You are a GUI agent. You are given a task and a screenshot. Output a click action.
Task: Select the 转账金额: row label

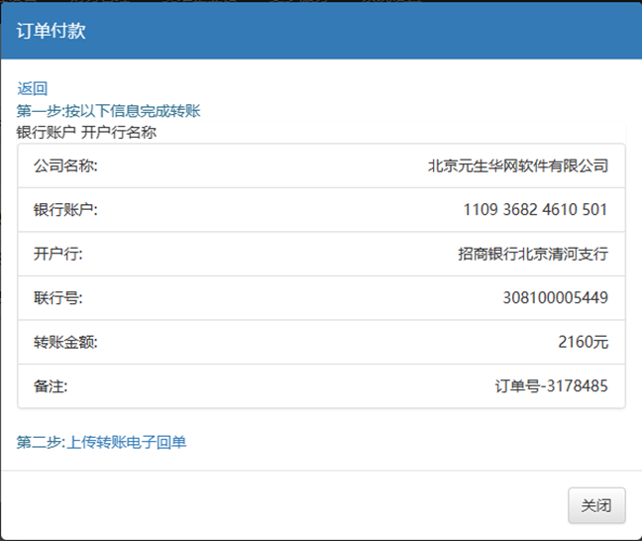(x=65, y=342)
